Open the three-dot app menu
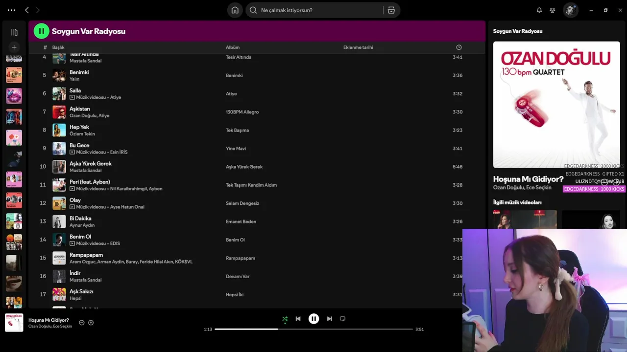Viewport: 627px width, 352px height. (11, 10)
